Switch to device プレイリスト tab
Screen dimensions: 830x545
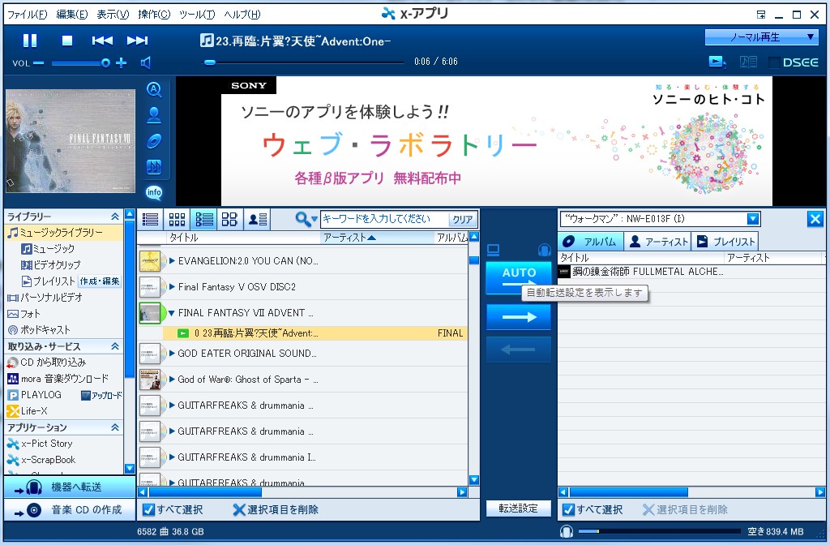725,242
